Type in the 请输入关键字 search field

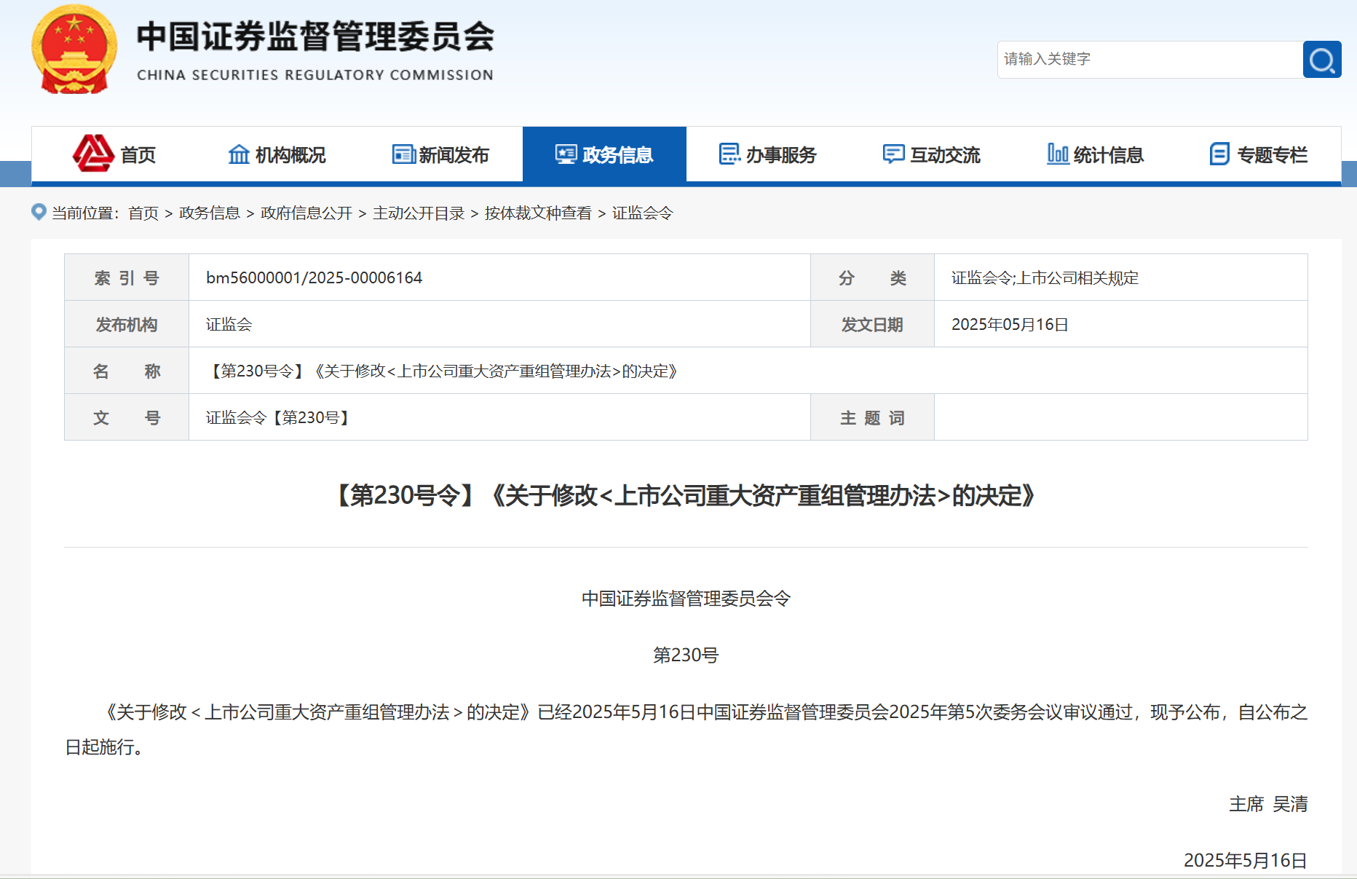tap(1149, 60)
